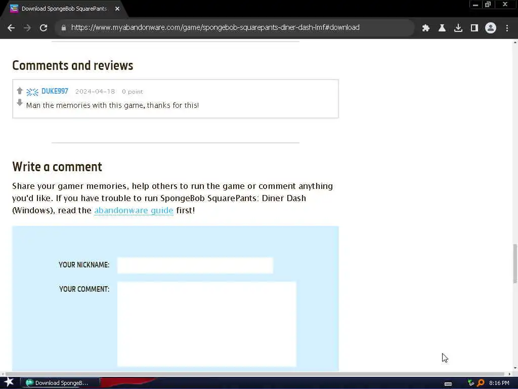Click inside the Your Nickname field
The height and width of the screenshot is (389, 518).
point(195,265)
